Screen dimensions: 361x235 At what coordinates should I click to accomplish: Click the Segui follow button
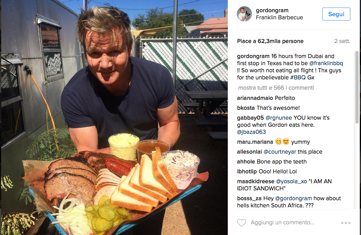tap(336, 14)
